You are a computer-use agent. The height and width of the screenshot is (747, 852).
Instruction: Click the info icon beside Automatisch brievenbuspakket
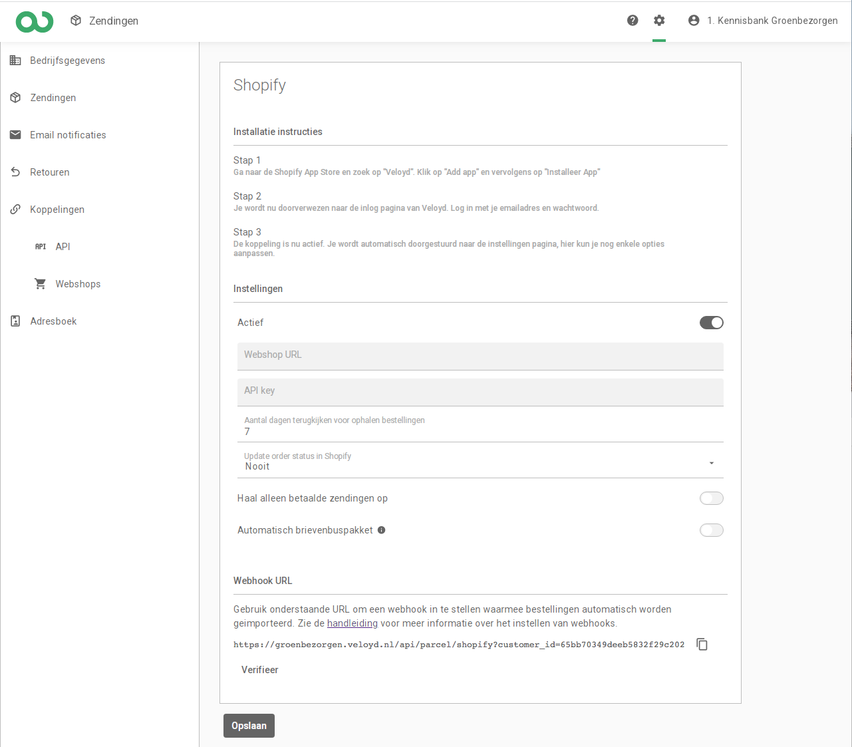382,530
